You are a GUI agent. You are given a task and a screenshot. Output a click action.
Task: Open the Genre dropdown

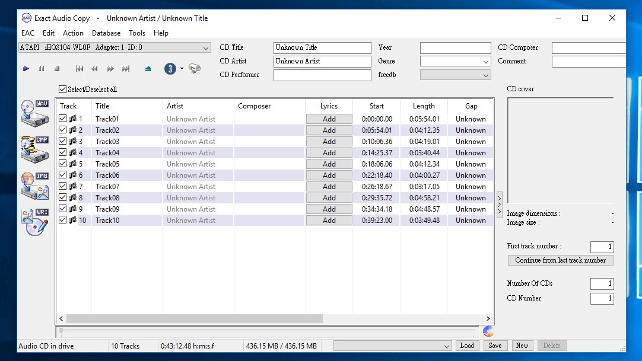click(455, 61)
